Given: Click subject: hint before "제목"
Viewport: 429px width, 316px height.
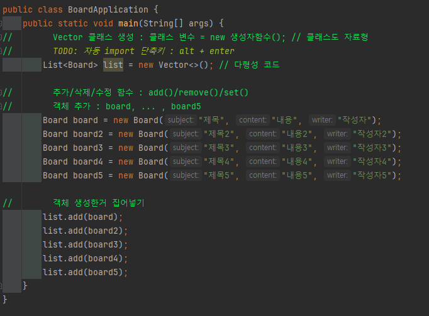Looking at the screenshot, I should pos(181,120).
